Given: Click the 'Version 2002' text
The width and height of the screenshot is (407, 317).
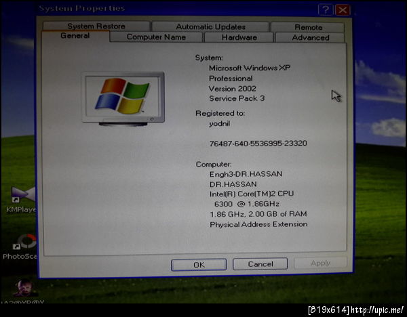Looking at the screenshot, I should pos(232,89).
